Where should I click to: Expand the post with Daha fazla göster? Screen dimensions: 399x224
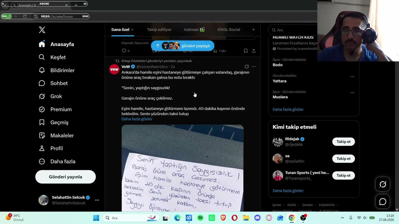[x=137, y=119]
